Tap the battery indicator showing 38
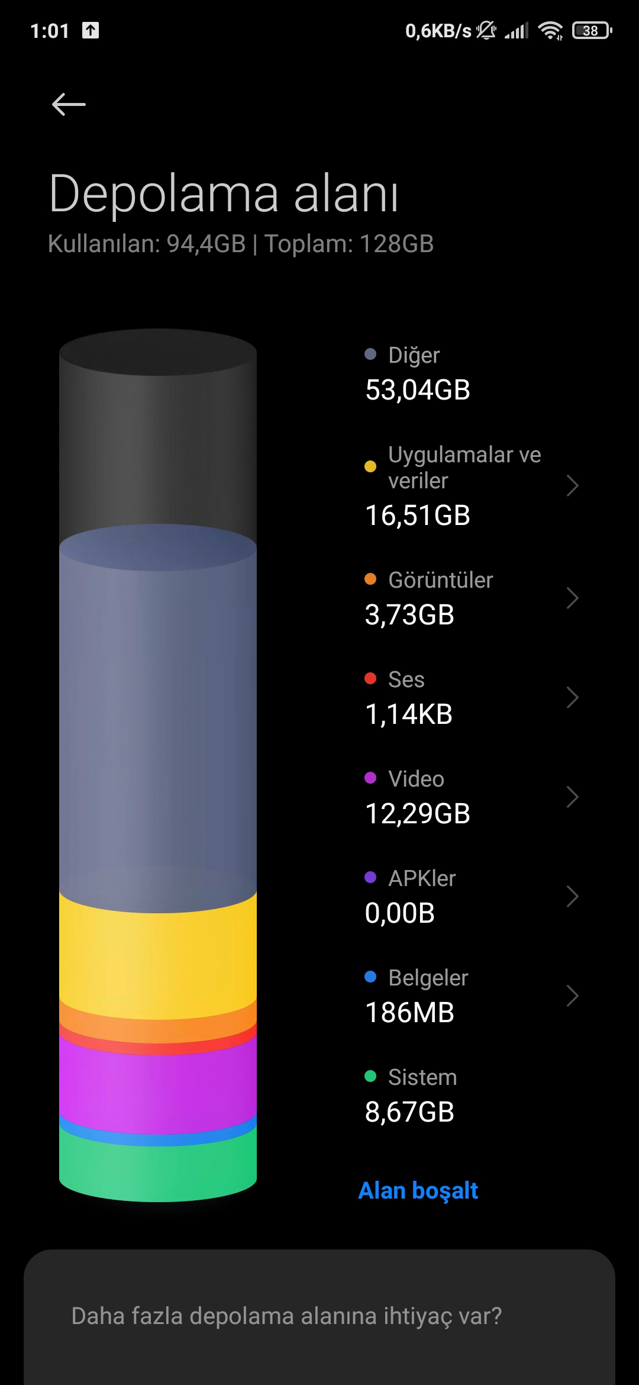Image resolution: width=639 pixels, height=1385 pixels. point(592,30)
